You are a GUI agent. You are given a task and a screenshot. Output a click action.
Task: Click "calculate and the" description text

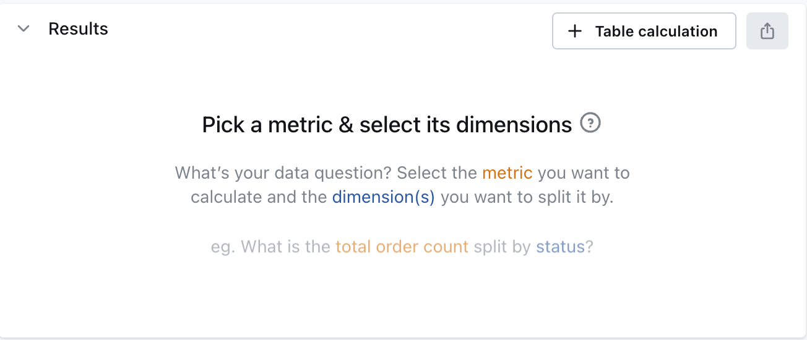point(259,197)
